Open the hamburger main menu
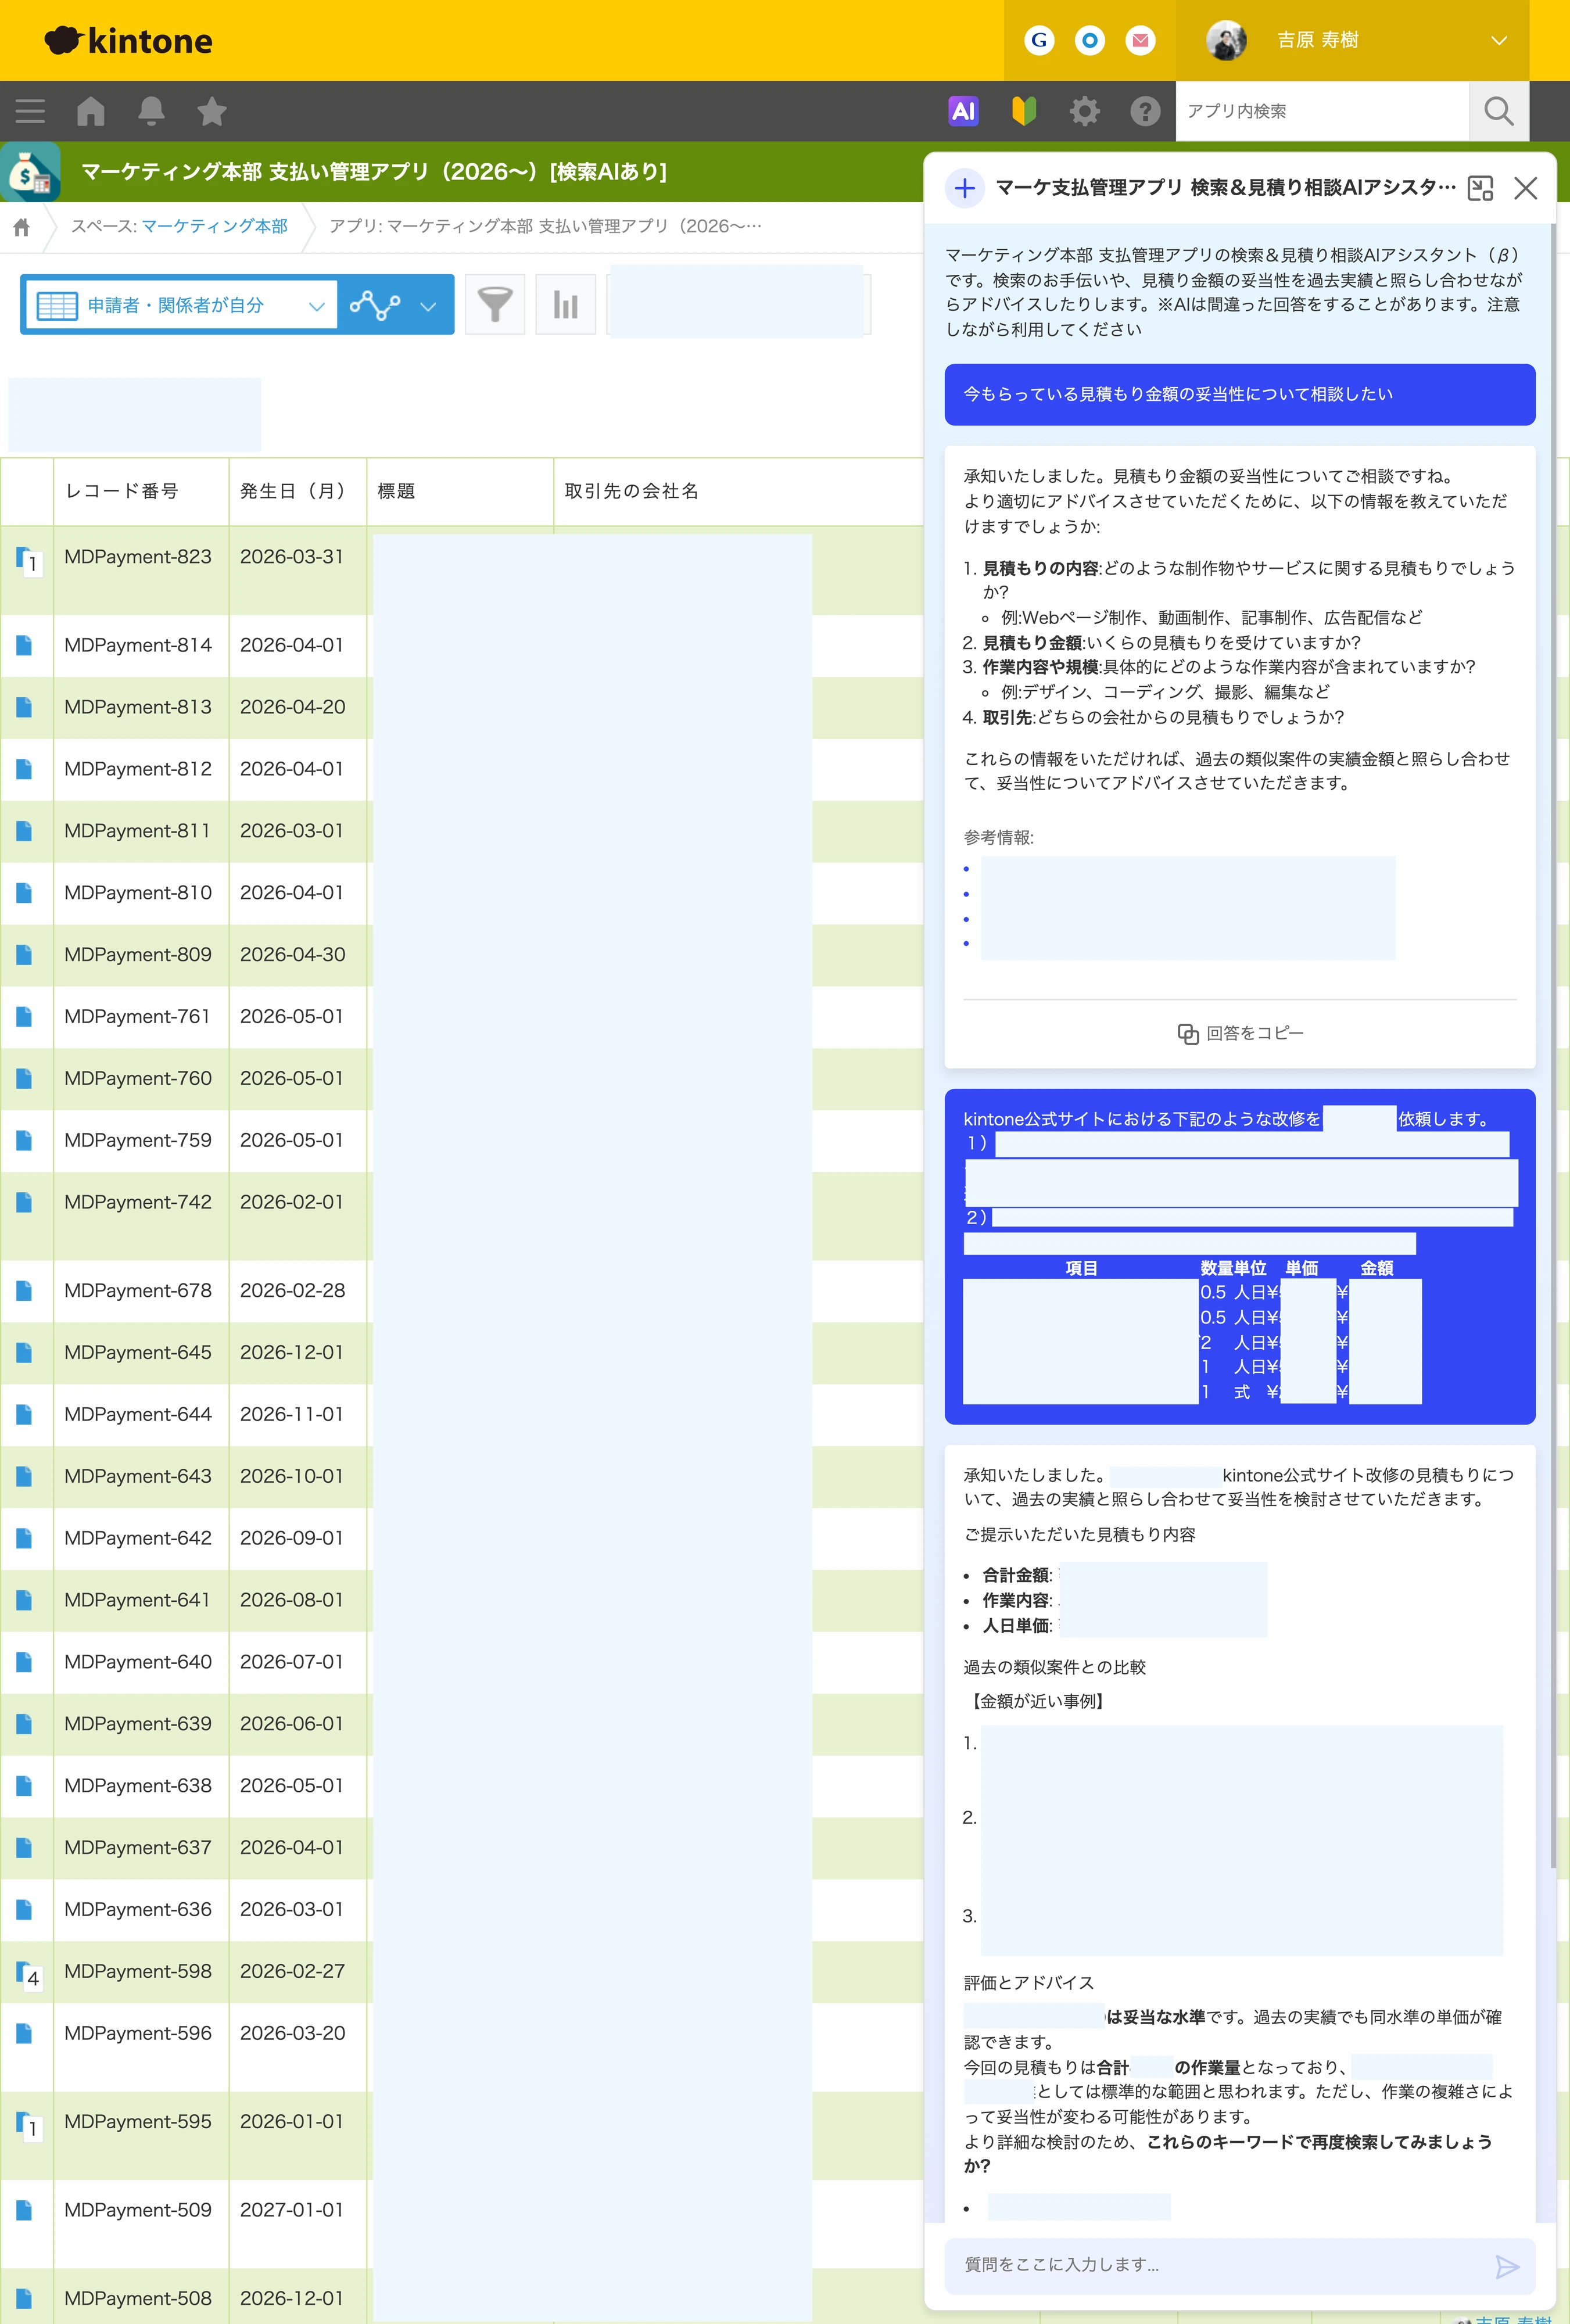This screenshot has width=1570, height=2324. 30,111
